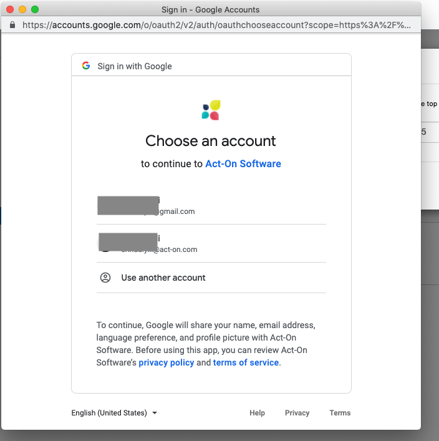Click the Act-On Software colorful logo
This screenshot has width=439, height=441.
tap(211, 110)
